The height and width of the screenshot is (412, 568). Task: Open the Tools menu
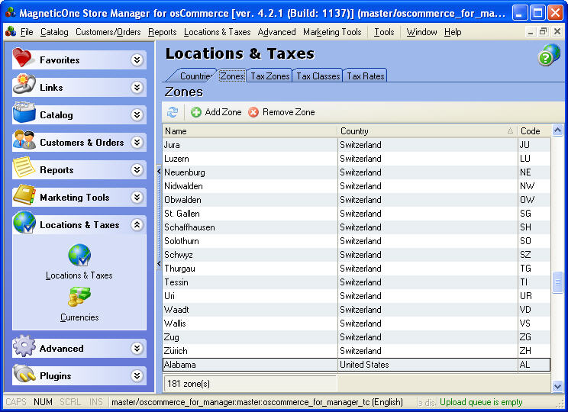[384, 32]
